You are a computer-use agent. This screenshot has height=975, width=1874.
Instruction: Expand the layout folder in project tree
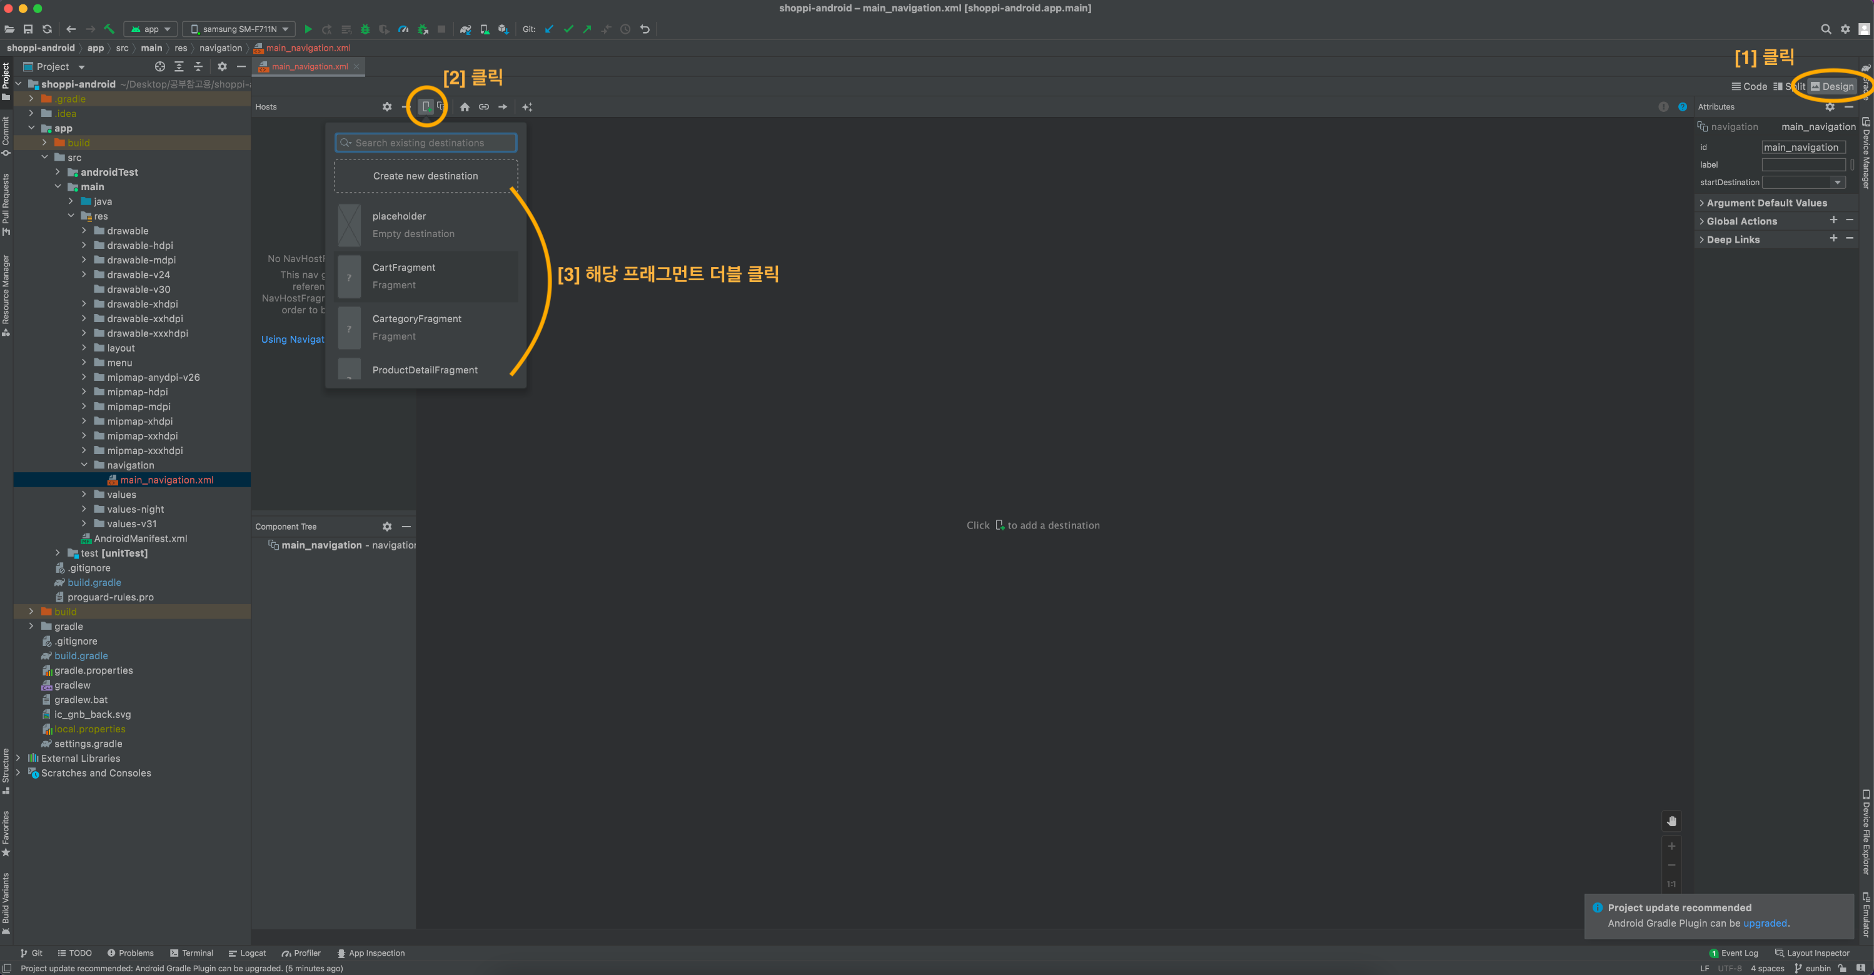84,348
